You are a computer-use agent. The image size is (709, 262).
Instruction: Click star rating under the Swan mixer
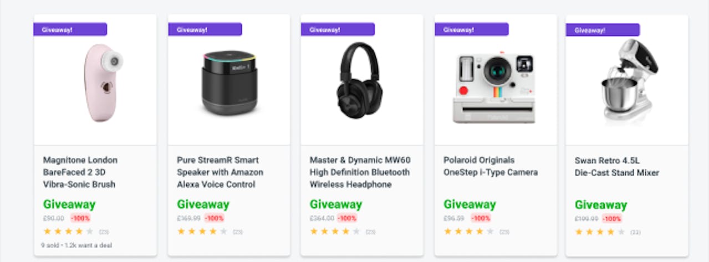point(600,232)
